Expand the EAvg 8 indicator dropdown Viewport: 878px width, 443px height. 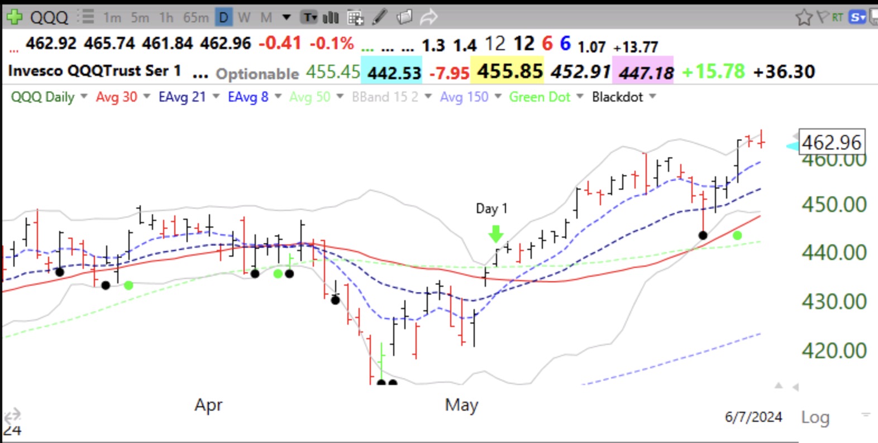tap(278, 97)
